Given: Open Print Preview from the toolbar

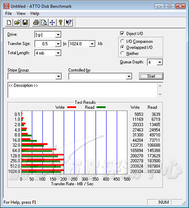Looking at the screenshot, I should click(x=44, y=22).
